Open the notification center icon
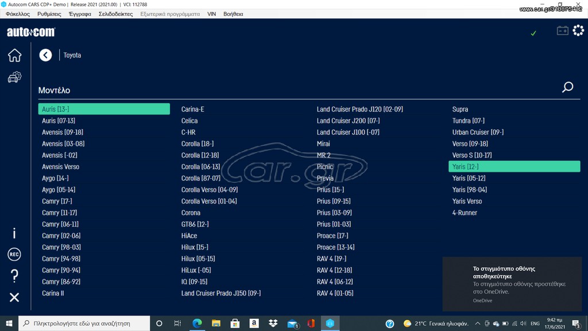This screenshot has height=331, width=588. tap(577, 323)
